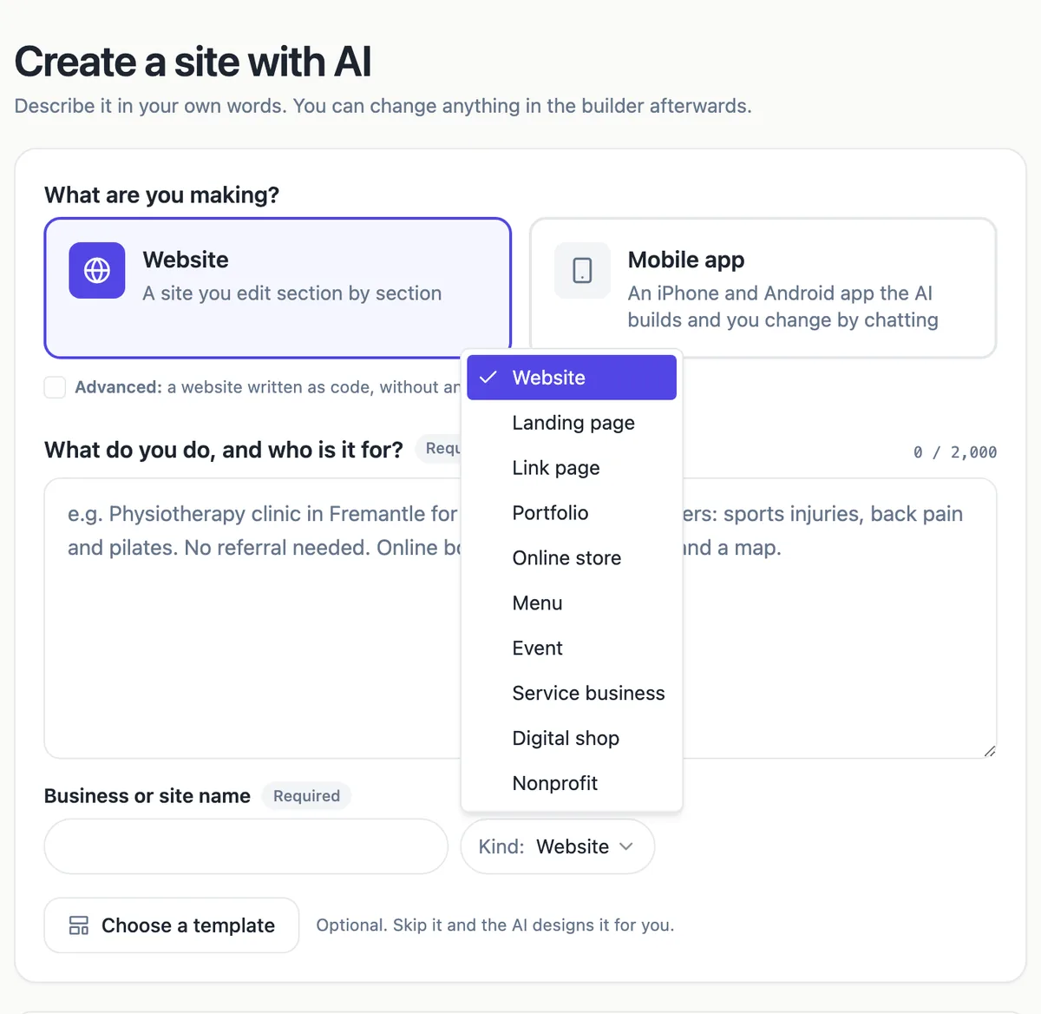Click the globe Website icon
1041x1014 pixels.
pyautogui.click(x=97, y=270)
